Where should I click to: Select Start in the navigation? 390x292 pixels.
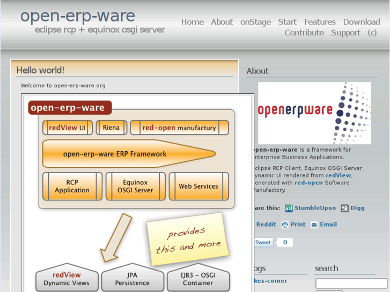[x=288, y=22]
